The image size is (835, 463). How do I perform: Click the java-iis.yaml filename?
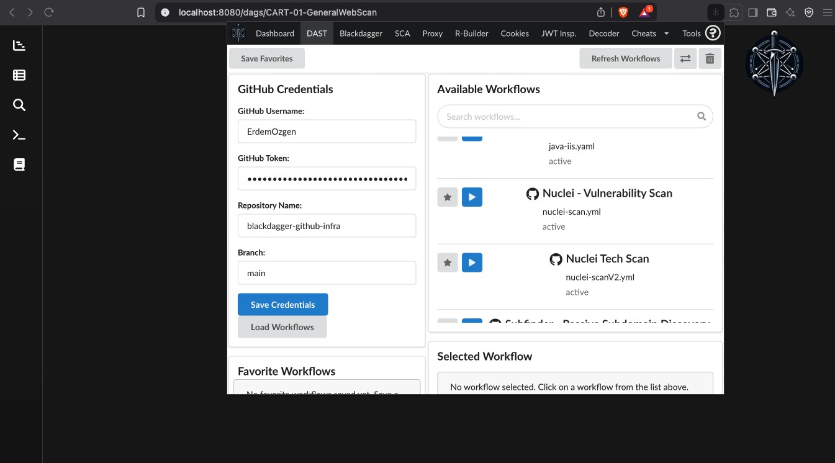(572, 146)
